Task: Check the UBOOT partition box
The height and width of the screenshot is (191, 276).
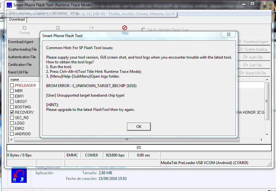Action: [12, 102]
